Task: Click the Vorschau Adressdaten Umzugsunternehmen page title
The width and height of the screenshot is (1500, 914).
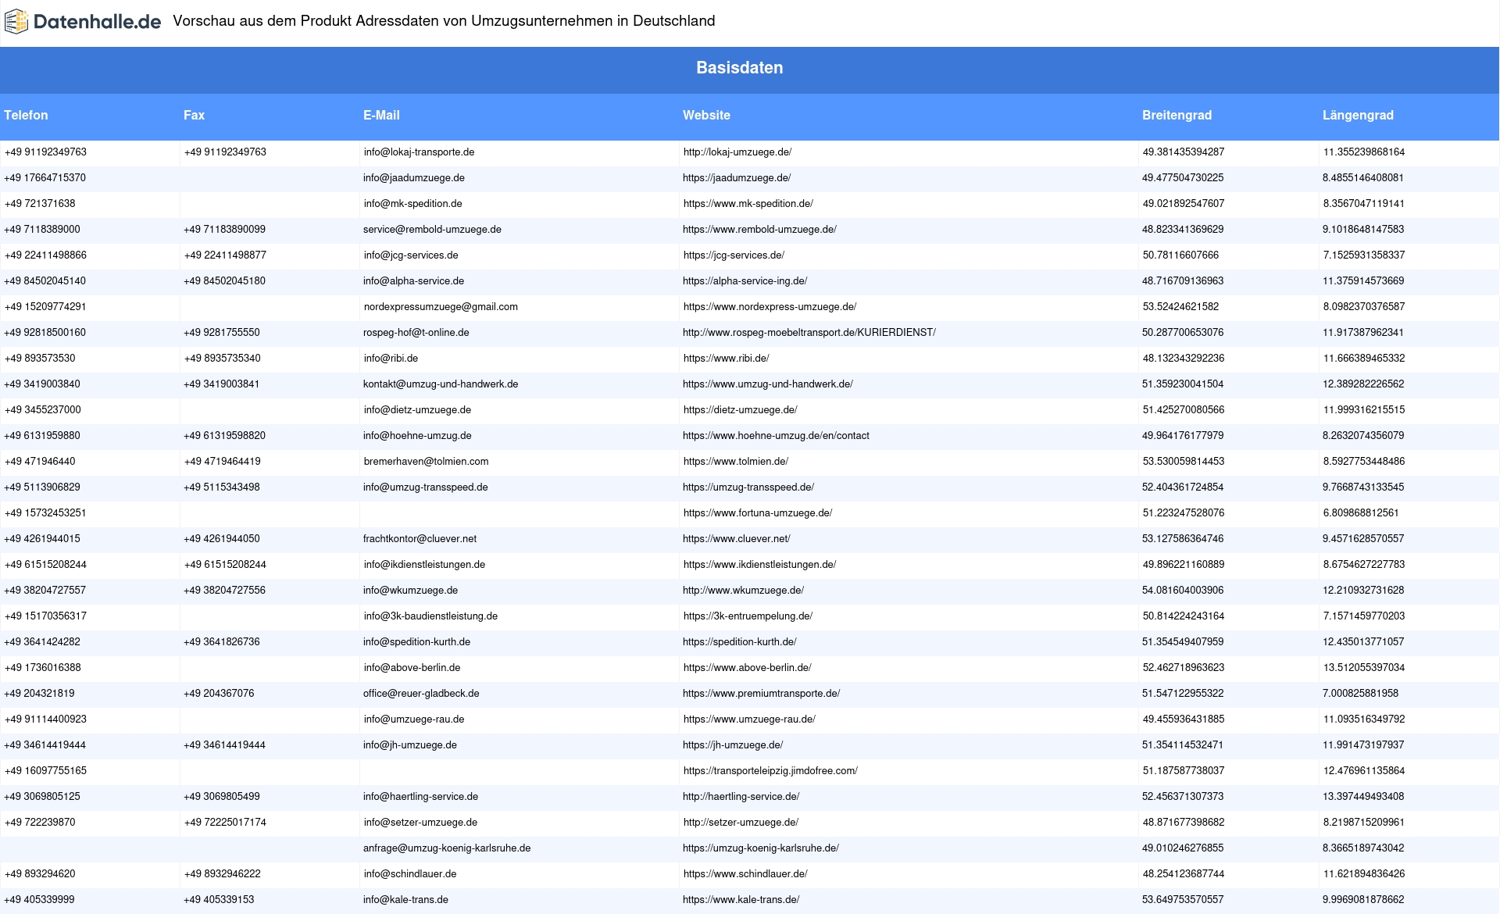Action: tap(444, 21)
